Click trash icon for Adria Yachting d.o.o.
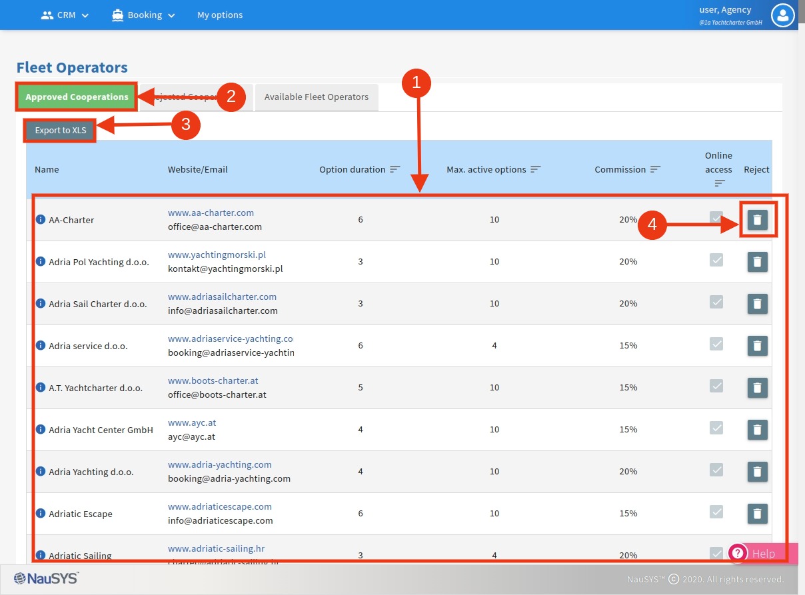Image resolution: width=805 pixels, height=595 pixels. [x=757, y=472]
